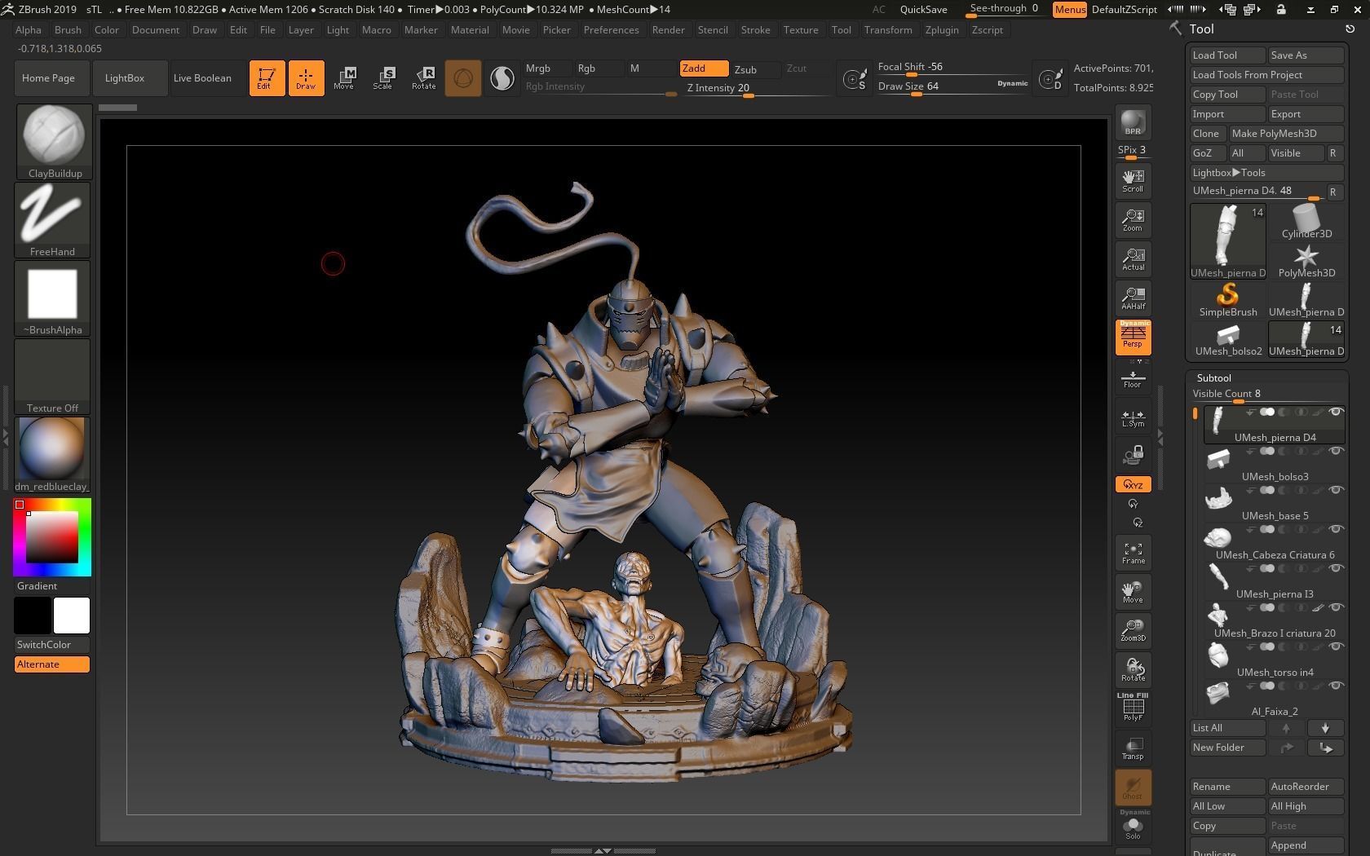Open the LightBox browser
The height and width of the screenshot is (856, 1370).
125,77
